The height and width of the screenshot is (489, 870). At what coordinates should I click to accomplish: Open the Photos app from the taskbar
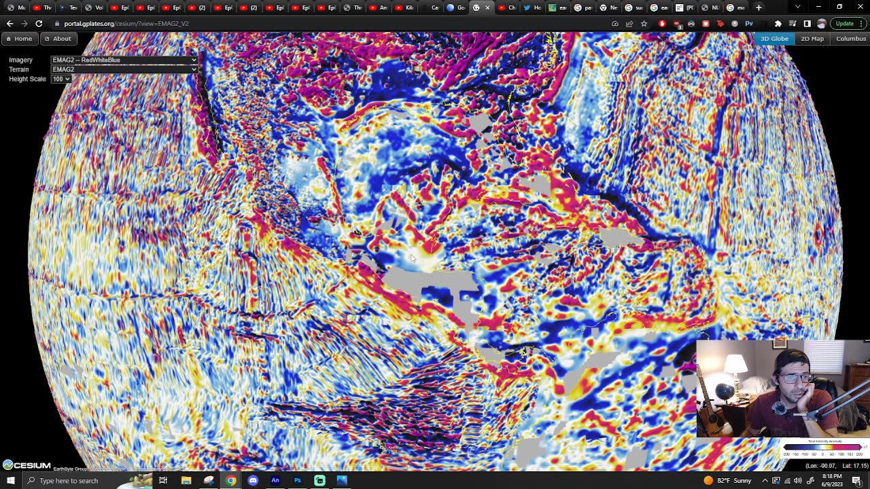pyautogui.click(x=342, y=481)
